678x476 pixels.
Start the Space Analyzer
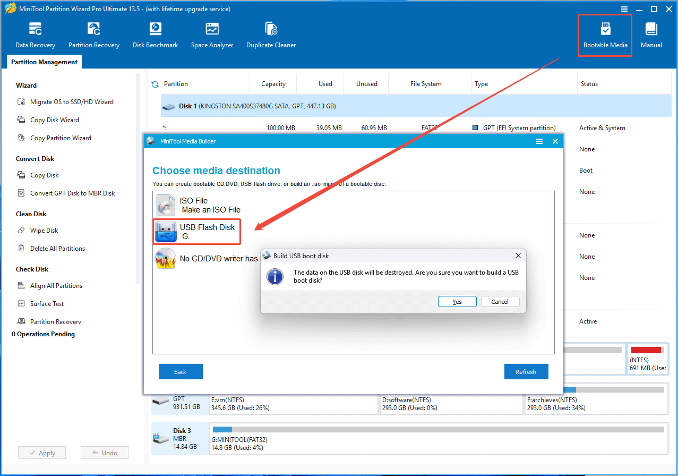(x=212, y=33)
